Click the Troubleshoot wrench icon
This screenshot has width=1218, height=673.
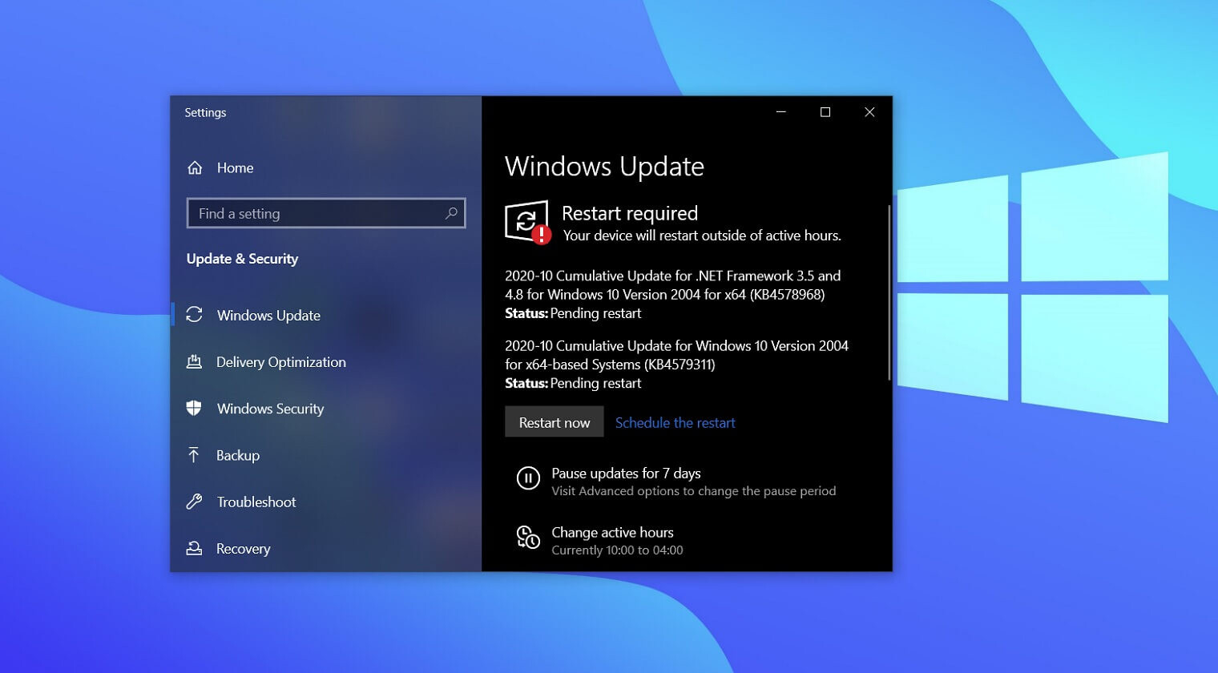tap(194, 502)
